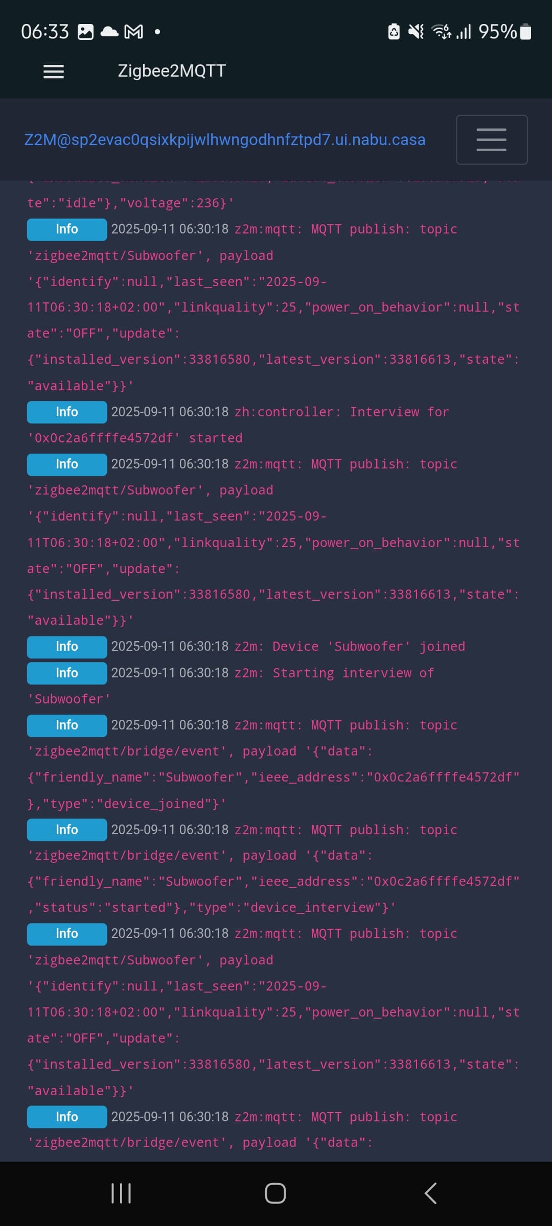Tap the '0x0c2a6ffffe4572df' started log text
The height and width of the screenshot is (1226, 552).
pos(135,438)
